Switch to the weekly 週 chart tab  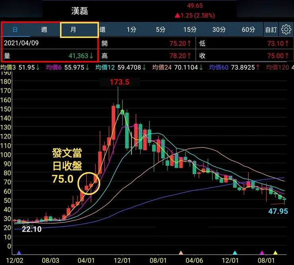point(44,29)
